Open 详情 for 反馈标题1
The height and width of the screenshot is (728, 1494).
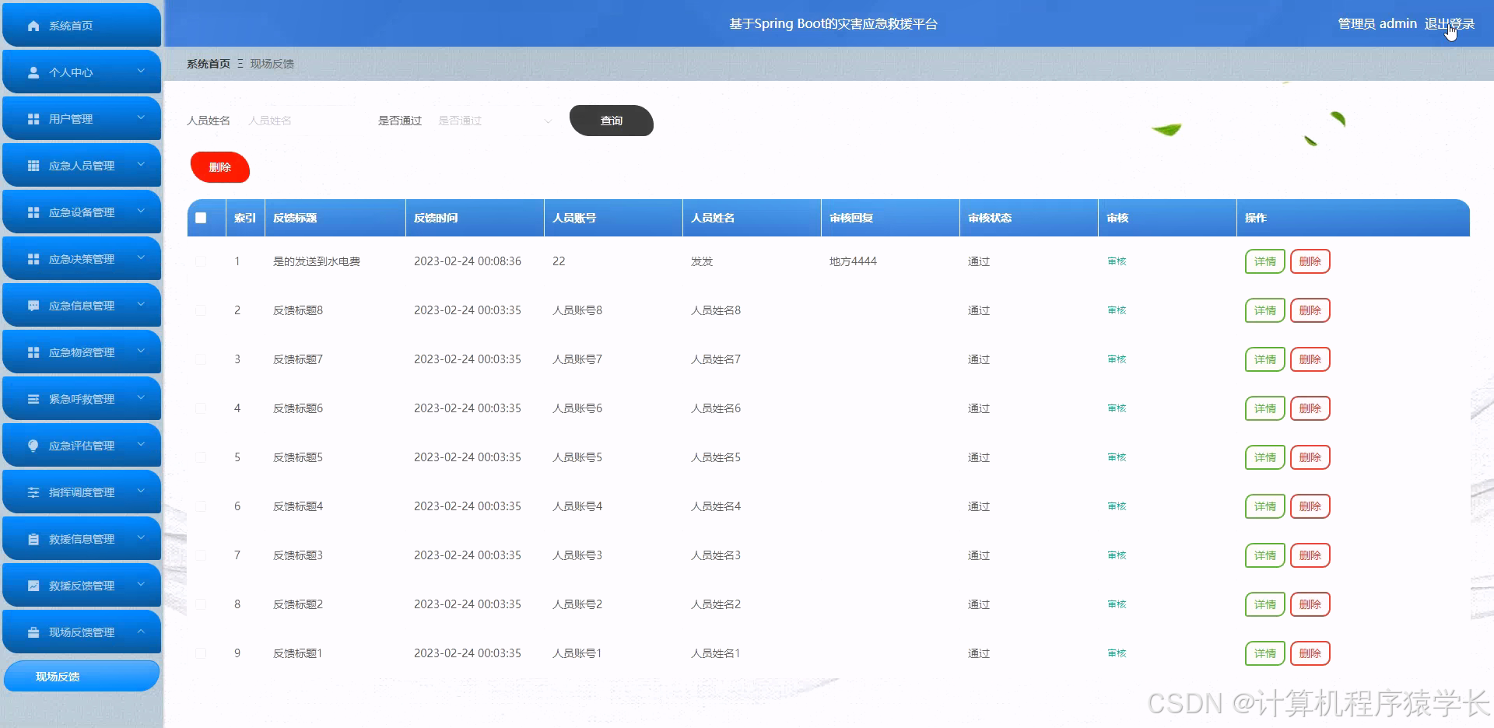coord(1265,653)
